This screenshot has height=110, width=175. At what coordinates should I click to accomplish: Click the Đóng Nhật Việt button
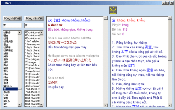coord(12,18)
